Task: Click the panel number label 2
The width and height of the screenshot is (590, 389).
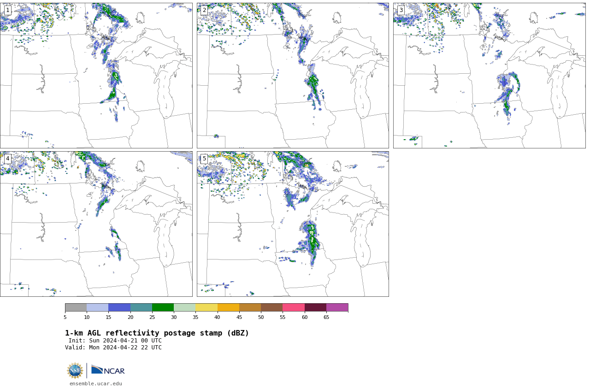Action: 204,10
